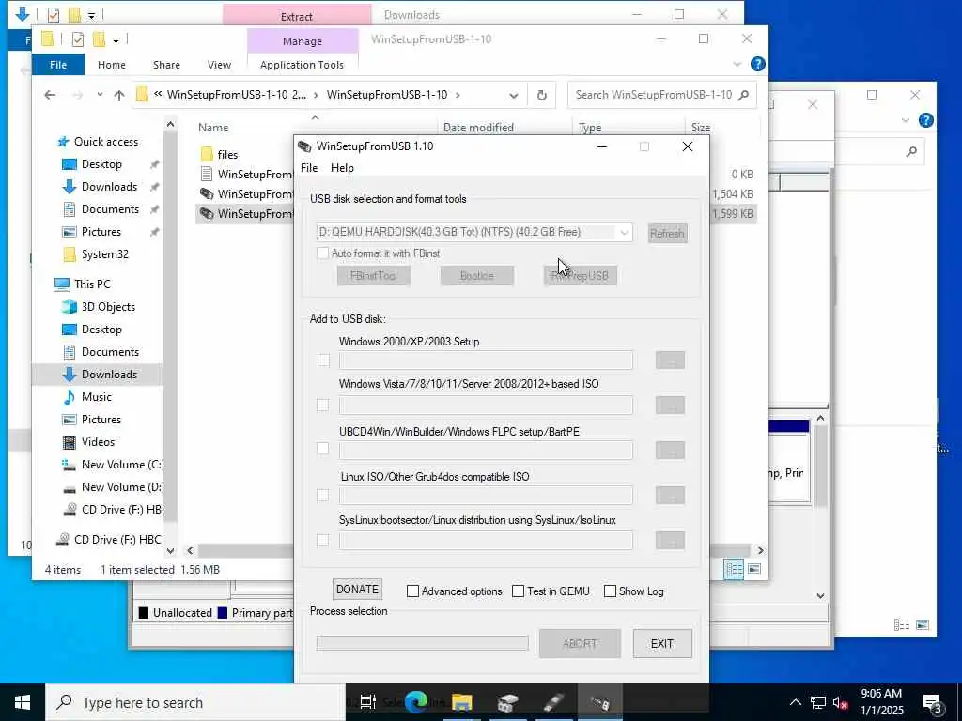Open the USB disk selection dropdown
The height and width of the screenshot is (721, 962).
[x=624, y=233]
